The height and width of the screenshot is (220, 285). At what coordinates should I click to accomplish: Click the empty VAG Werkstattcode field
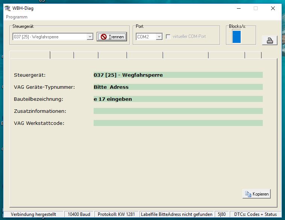178,123
